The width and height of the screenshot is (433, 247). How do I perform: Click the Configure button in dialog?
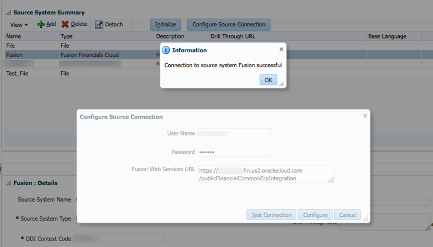coord(315,215)
